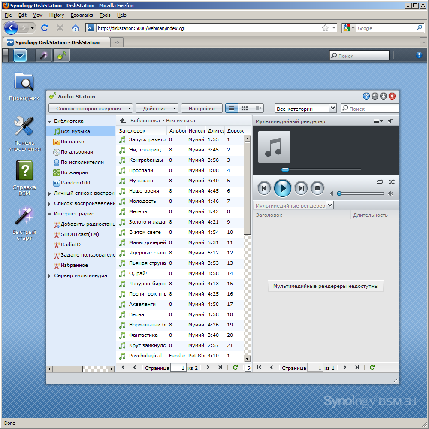Collapse Интернет-радио tree node
The image size is (429, 429).
[49, 214]
